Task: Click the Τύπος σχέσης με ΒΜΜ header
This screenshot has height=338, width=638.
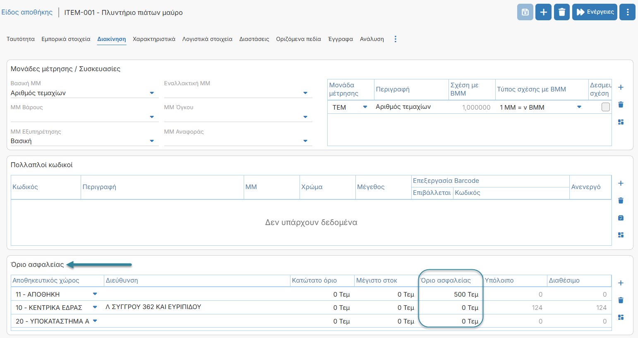Action: coord(542,89)
